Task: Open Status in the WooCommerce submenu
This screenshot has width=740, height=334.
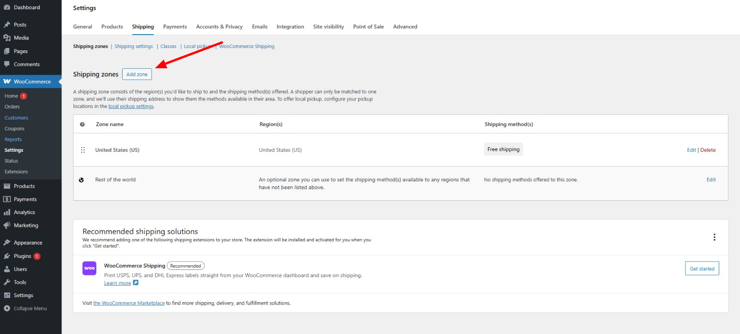Action: click(11, 161)
